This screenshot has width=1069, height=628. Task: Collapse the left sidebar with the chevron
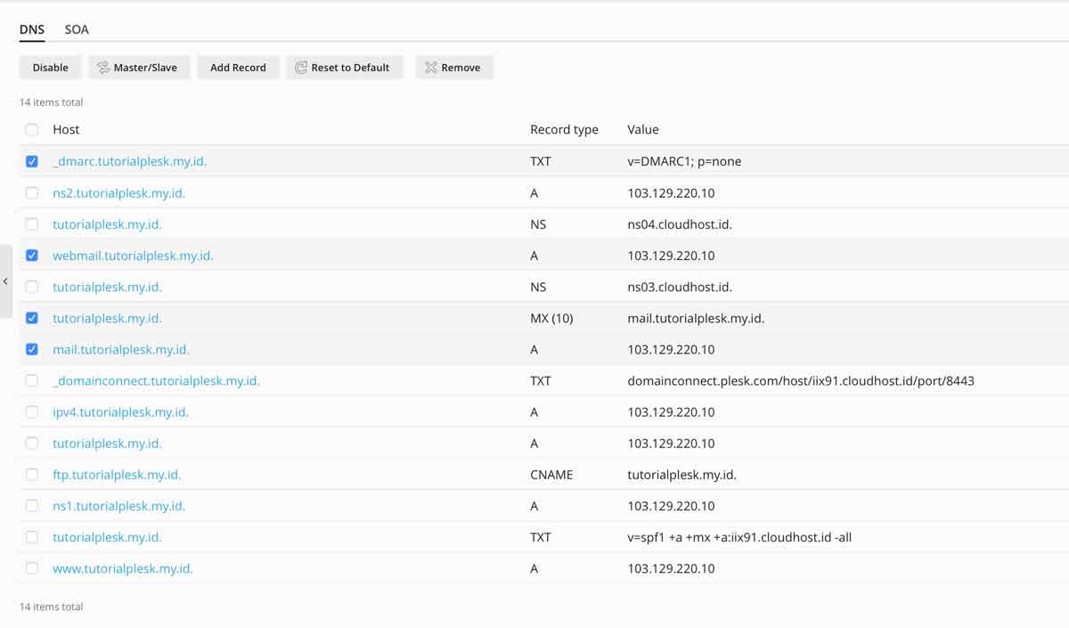pos(5,281)
